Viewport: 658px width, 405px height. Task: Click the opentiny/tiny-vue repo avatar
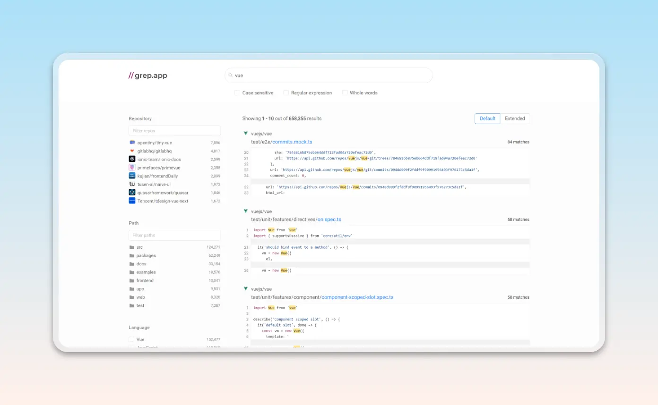(132, 143)
